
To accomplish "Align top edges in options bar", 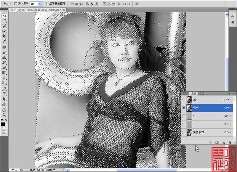I will coord(72,4).
